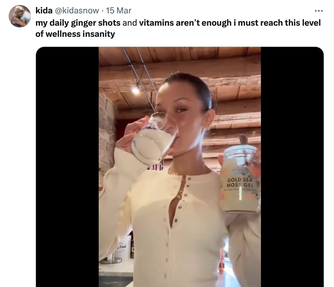Screen dimensions: 334x287
Task: Visit the @kidasnow handle link
Action: point(77,10)
